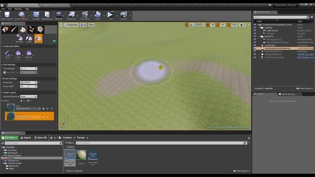The height and width of the screenshot is (177, 315).
Task: Click the Content toolbar icon
Action: [36, 15]
